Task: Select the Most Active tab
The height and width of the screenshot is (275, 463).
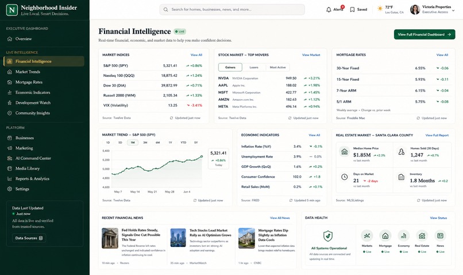Action: 277,68
